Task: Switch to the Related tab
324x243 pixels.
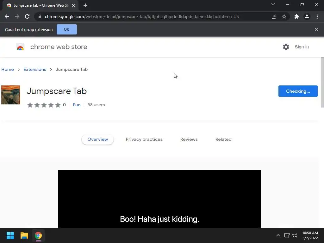Action: click(223, 139)
